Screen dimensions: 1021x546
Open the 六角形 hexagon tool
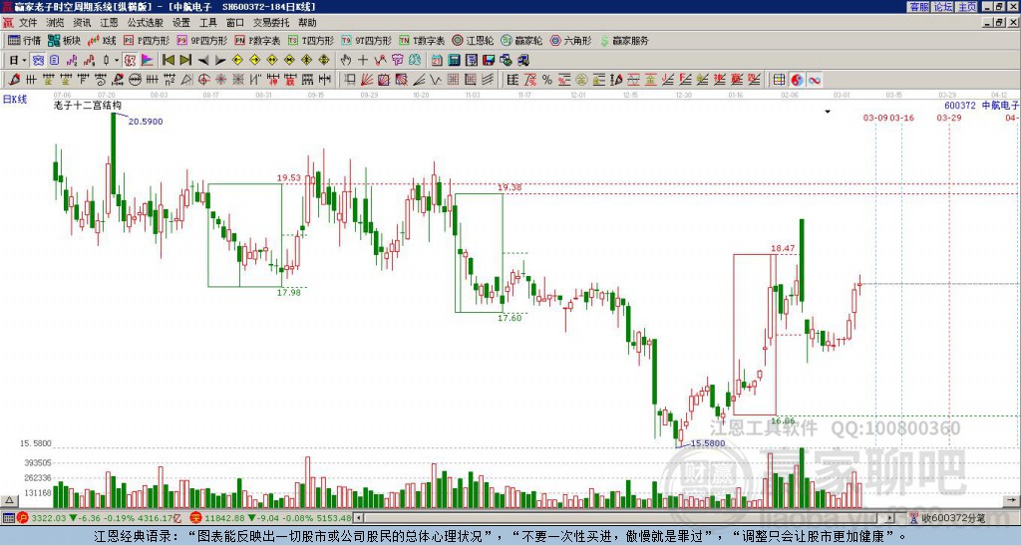[570, 40]
